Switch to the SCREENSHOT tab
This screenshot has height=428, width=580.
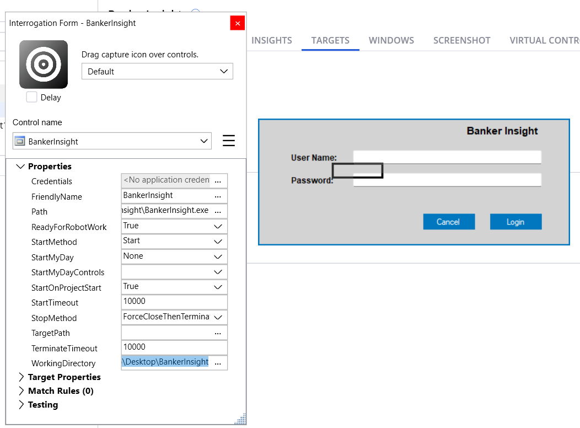point(461,40)
